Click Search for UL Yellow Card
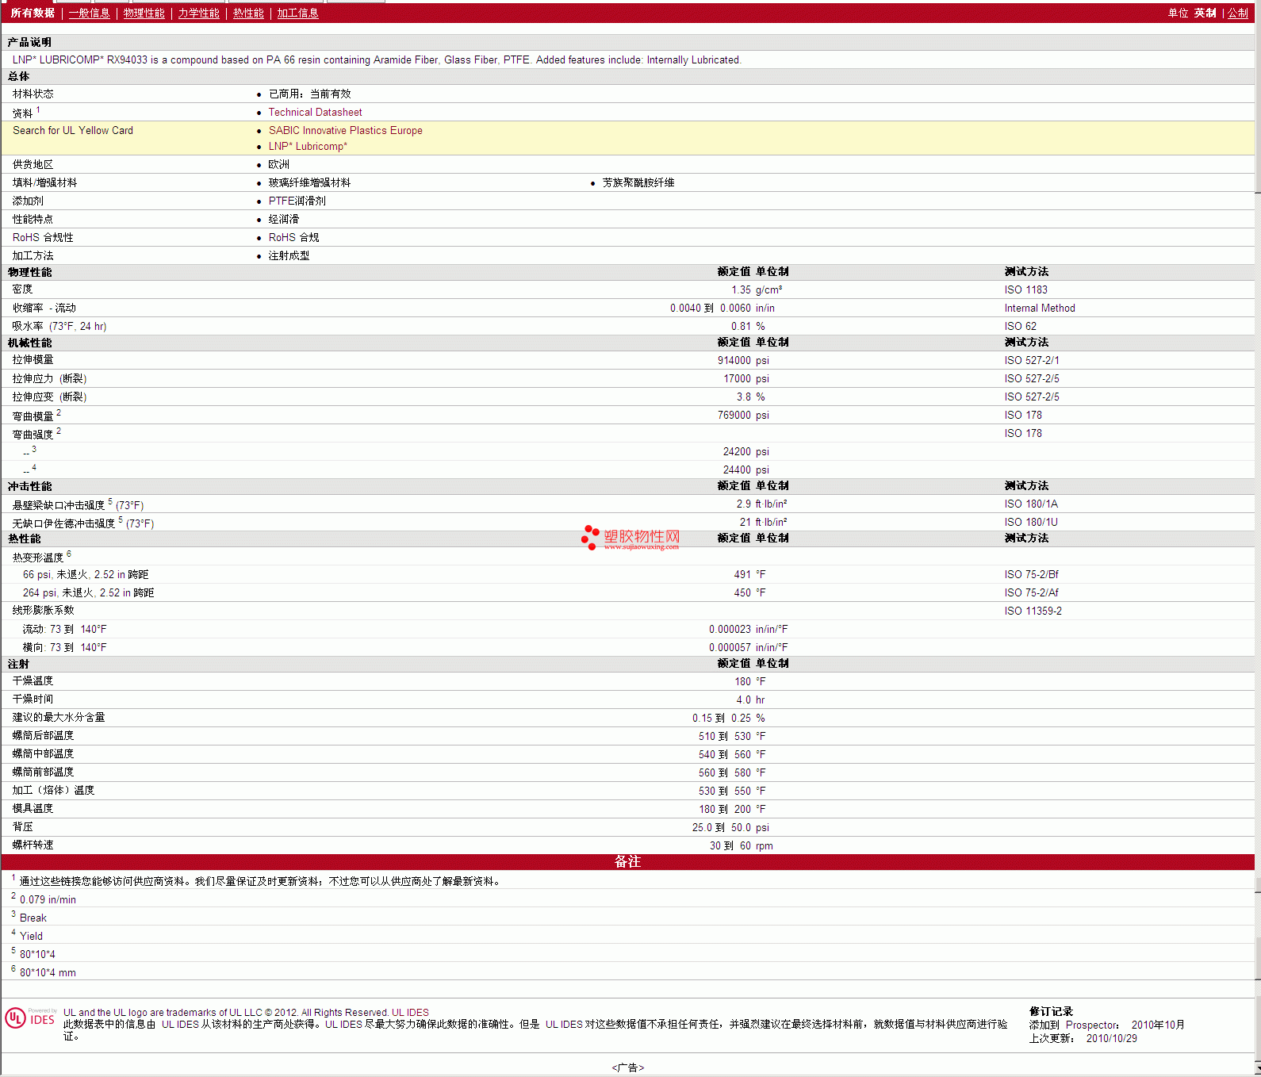1261x1077 pixels. (x=73, y=131)
